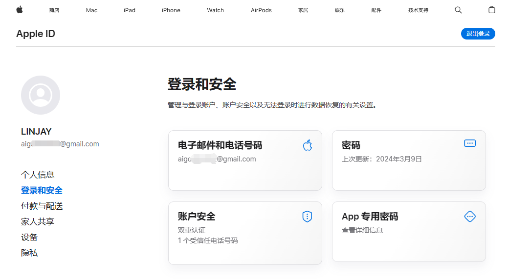Go to 付款与配送 in the sidebar
Screen dimensions: 508x279
(42, 206)
